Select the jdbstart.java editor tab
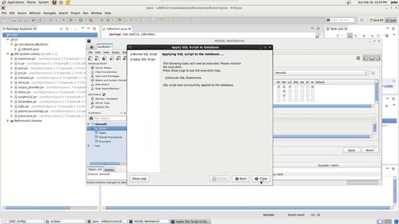Screen dimensions: 399x224 coord(117,29)
